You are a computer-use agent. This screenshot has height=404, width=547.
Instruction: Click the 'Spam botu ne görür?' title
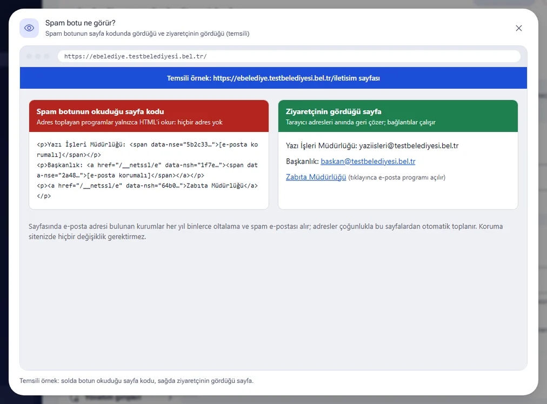[80, 23]
